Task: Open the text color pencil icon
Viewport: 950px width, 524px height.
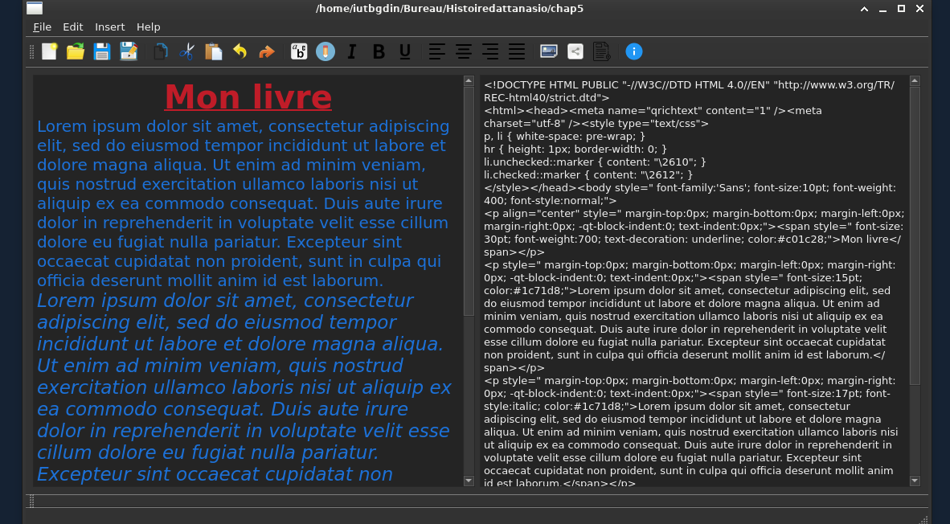Action: point(326,51)
